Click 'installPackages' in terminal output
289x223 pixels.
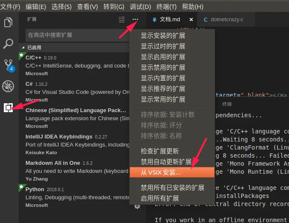[x=242, y=196]
